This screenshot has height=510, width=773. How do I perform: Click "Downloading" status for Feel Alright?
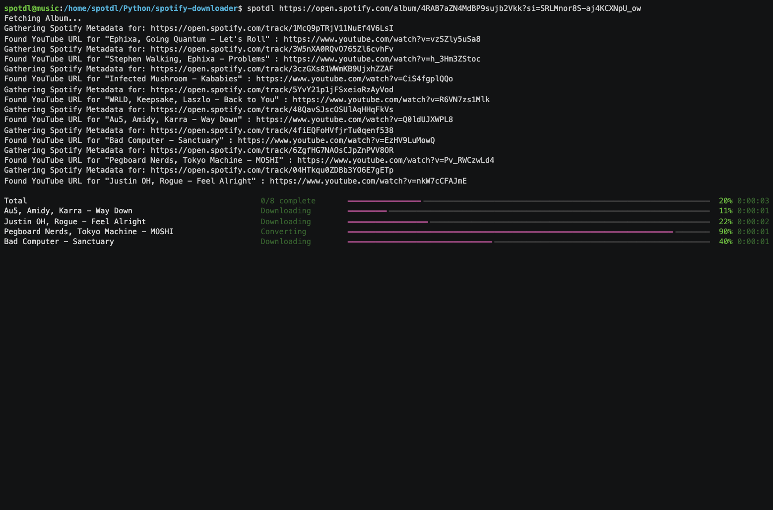pos(286,222)
